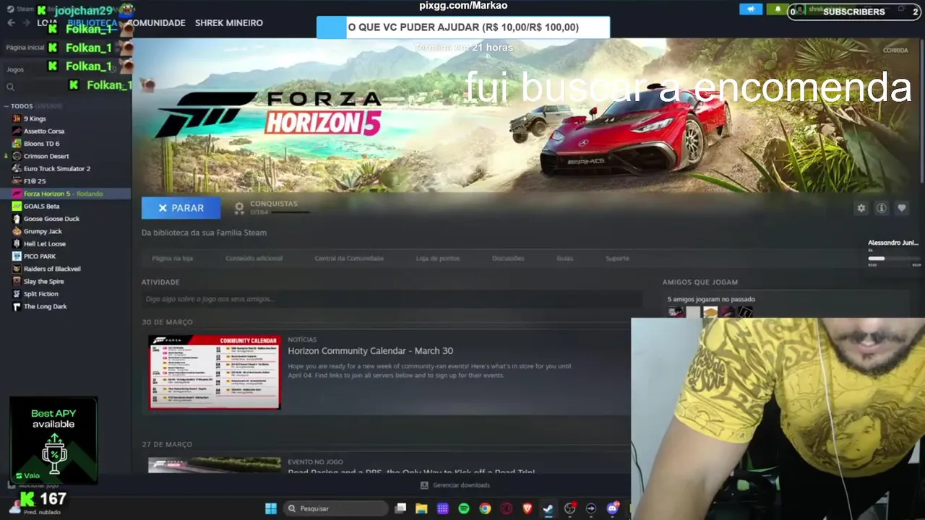Open Guias tab
Screen dimensions: 925x520
tap(565, 258)
